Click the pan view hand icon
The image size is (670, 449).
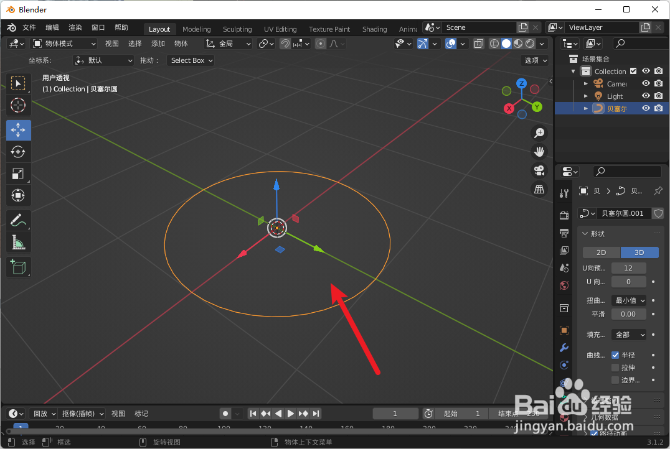(539, 152)
